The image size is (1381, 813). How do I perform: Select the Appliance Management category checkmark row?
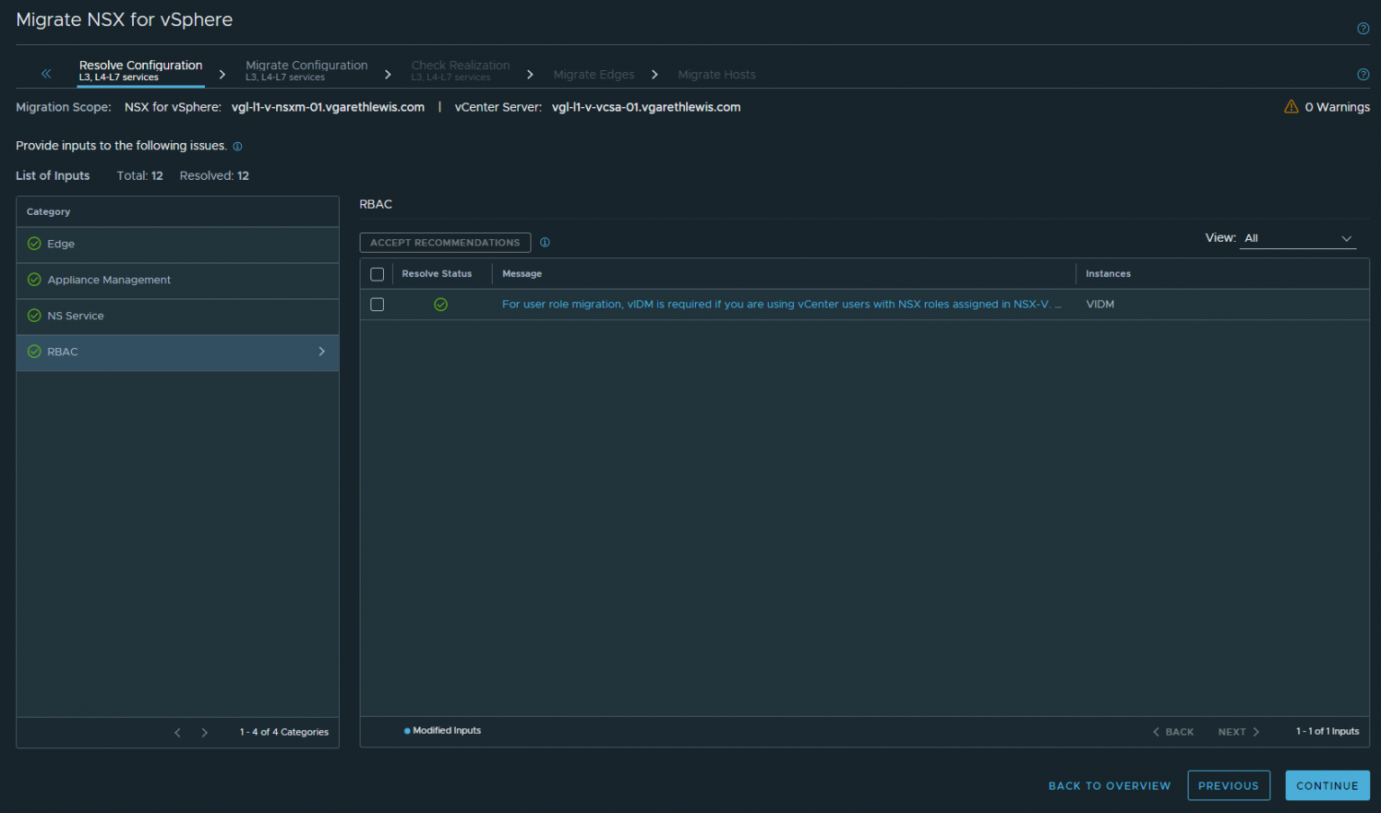(32, 280)
